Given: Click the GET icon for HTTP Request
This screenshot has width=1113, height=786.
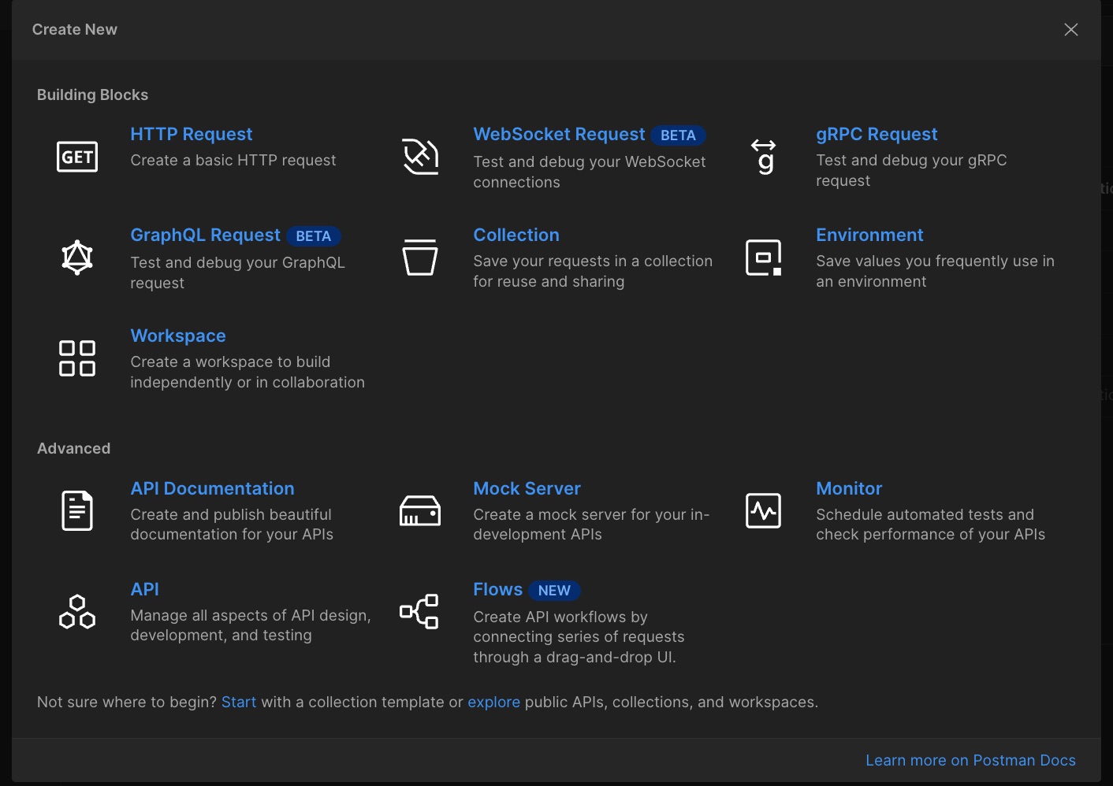Looking at the screenshot, I should point(77,157).
